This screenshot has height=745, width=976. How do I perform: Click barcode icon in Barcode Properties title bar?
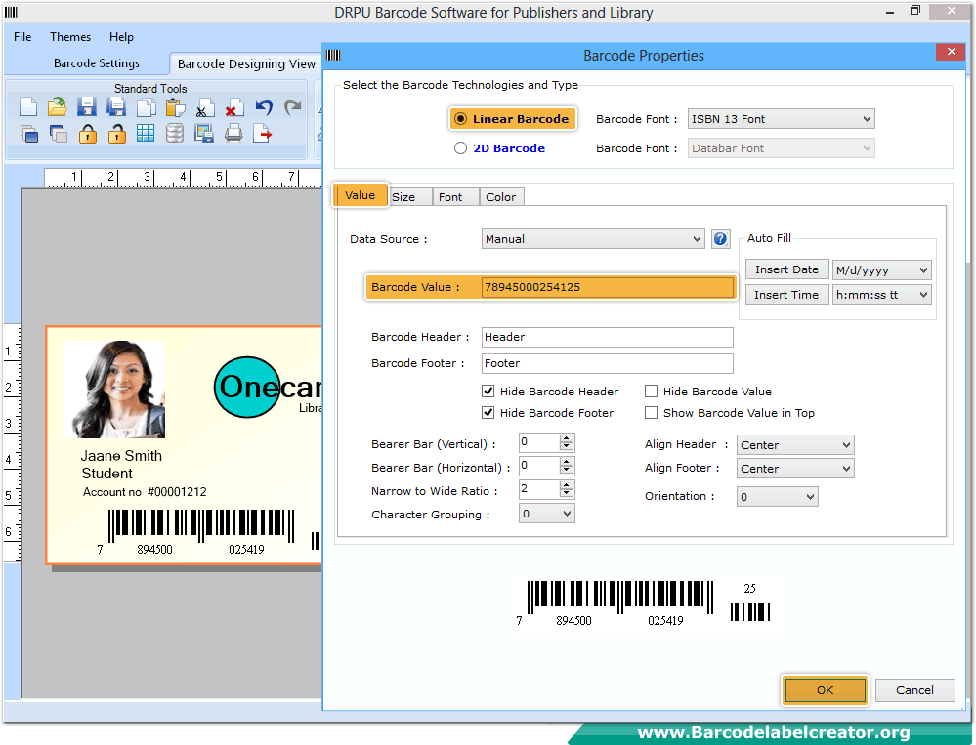pyautogui.click(x=333, y=56)
